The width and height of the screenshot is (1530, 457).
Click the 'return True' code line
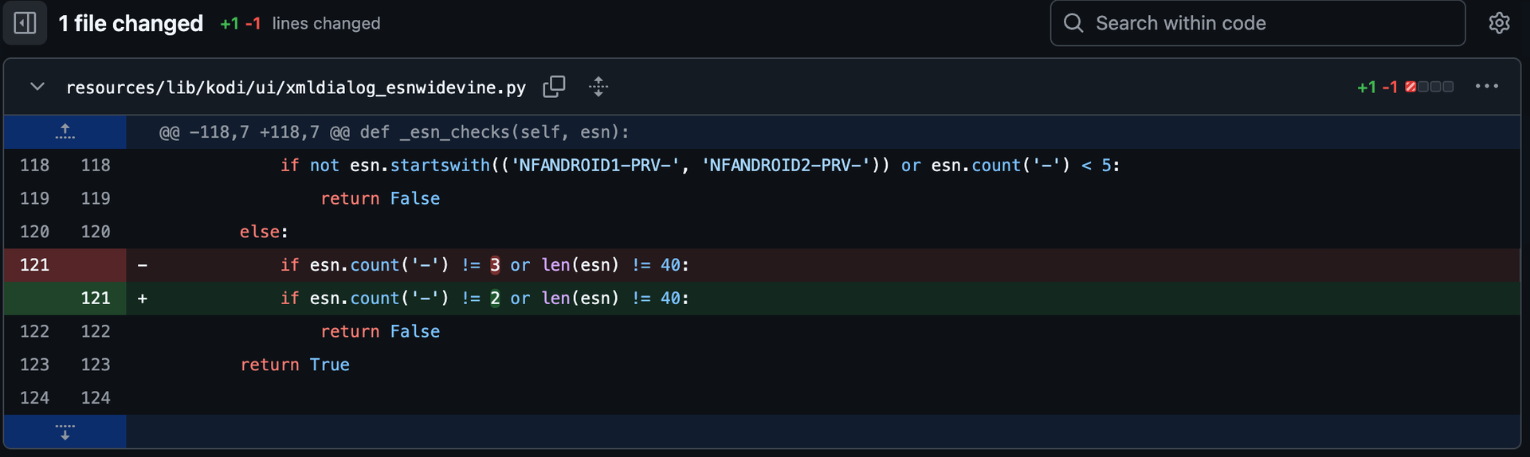coord(295,365)
